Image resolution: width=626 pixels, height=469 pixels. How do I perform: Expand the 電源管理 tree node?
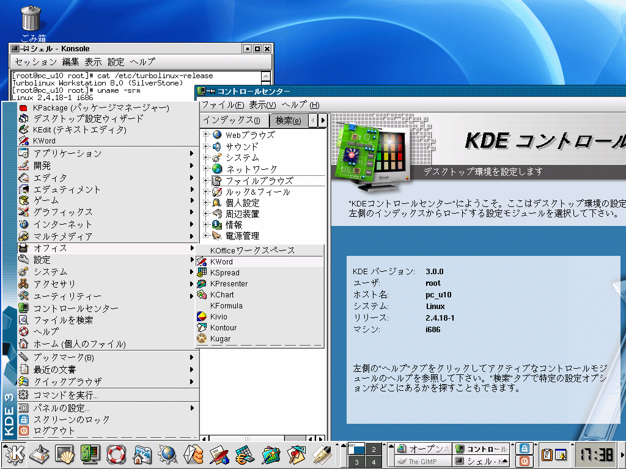point(205,236)
